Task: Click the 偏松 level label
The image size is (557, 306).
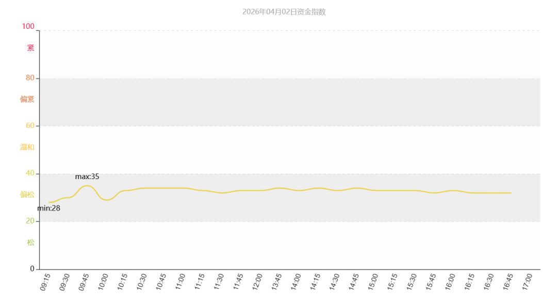Action: (x=27, y=195)
